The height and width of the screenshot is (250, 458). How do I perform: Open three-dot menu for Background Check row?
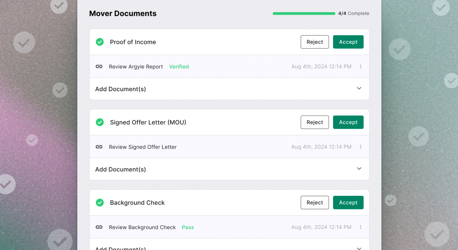(360, 227)
